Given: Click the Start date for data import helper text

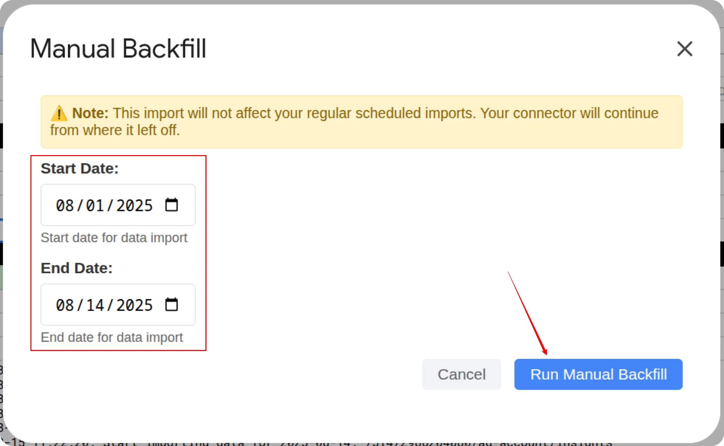Looking at the screenshot, I should tap(114, 237).
